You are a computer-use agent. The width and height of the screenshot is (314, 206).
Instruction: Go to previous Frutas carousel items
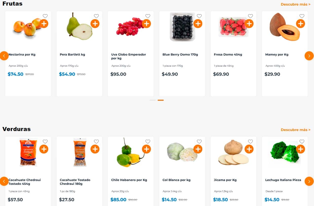pyautogui.click(x=4, y=56)
